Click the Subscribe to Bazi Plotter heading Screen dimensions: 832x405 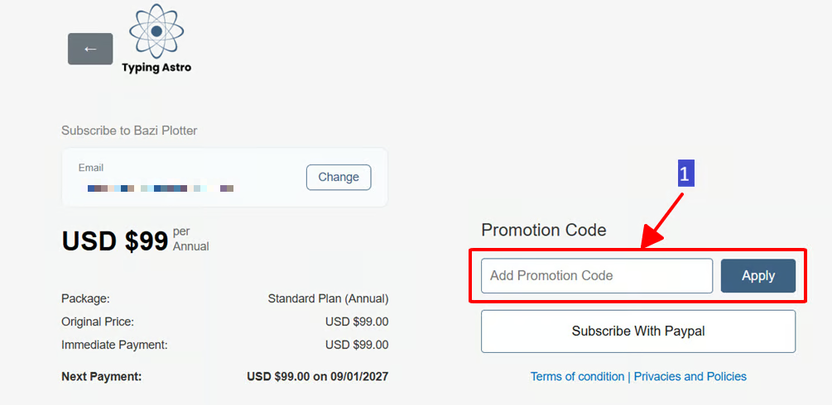pyautogui.click(x=129, y=131)
